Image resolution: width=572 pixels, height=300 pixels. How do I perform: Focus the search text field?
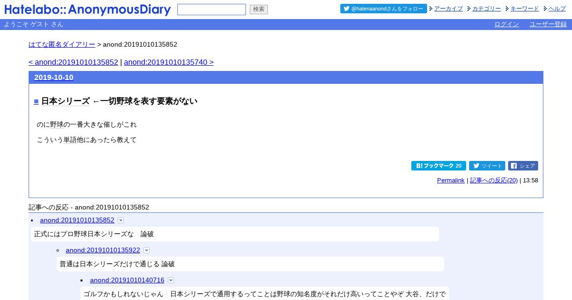tap(212, 10)
